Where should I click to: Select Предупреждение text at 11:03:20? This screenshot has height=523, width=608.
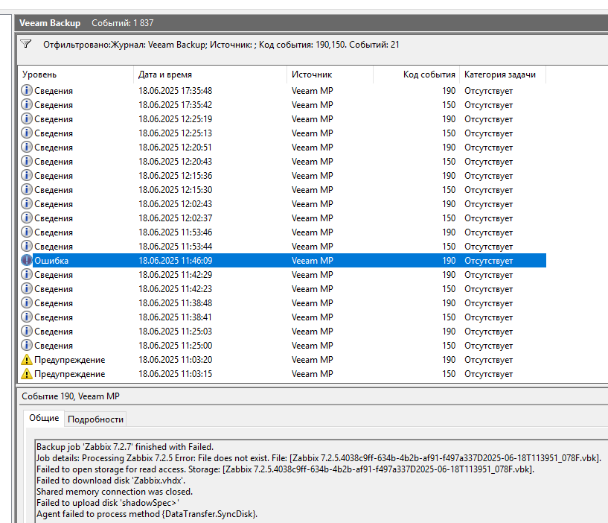(69, 360)
